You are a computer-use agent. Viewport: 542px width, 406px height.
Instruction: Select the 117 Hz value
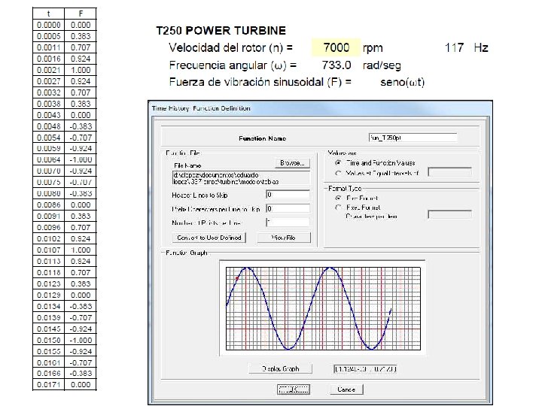(x=454, y=47)
